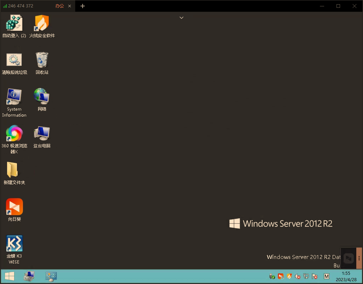Viewport: 363px width, 284px height.
Task: Expand the remote session toolbar chevron
Action: pyautogui.click(x=181, y=18)
